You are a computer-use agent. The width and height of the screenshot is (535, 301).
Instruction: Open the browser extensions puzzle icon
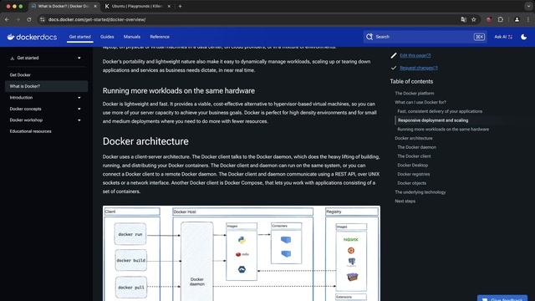pos(500,19)
